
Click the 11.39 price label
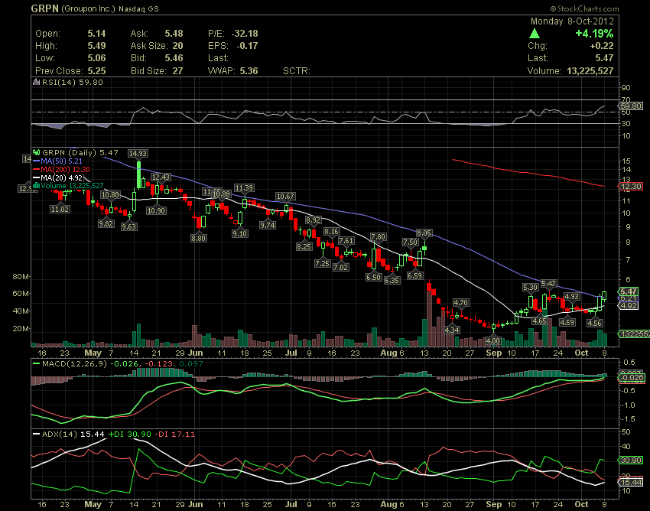(244, 188)
